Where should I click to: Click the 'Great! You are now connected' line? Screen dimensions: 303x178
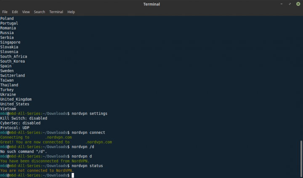pyautogui.click(x=56, y=142)
